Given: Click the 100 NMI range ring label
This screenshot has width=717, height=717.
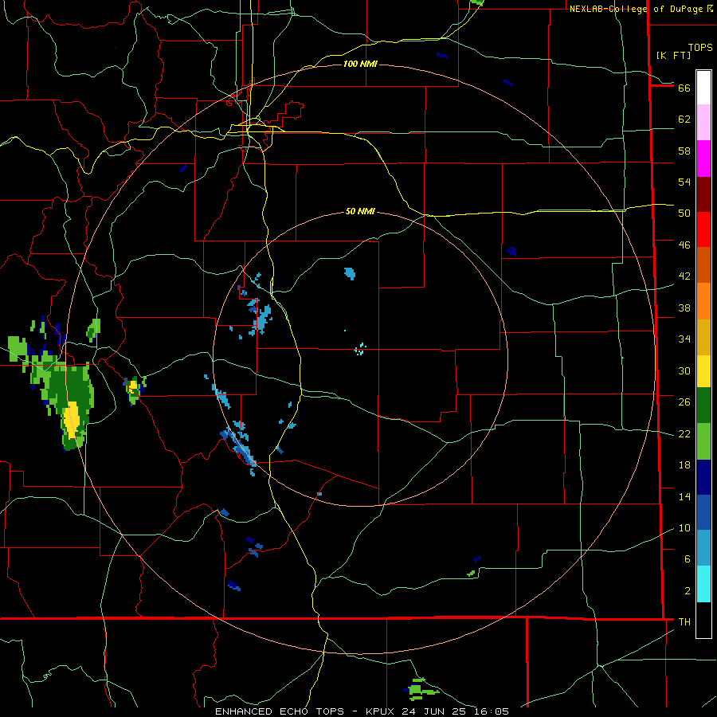Looking at the screenshot, I should (x=360, y=64).
